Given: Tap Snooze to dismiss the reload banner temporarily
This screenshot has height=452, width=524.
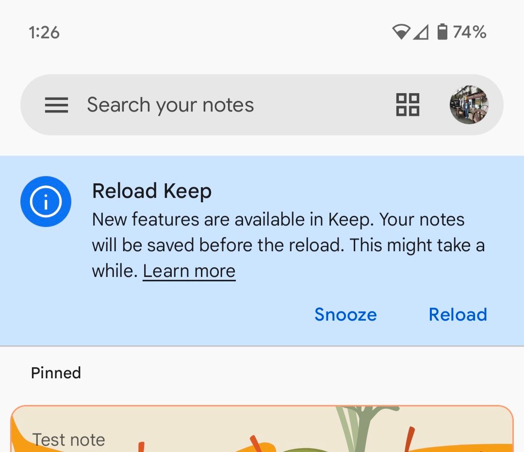Looking at the screenshot, I should click(x=345, y=314).
